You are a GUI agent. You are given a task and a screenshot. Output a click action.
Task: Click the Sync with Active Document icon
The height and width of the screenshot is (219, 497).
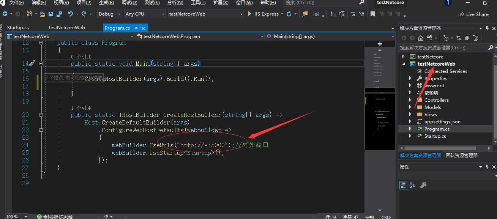459,38
